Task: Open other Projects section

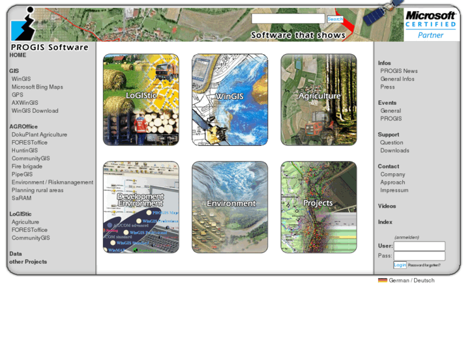Action: (28, 262)
